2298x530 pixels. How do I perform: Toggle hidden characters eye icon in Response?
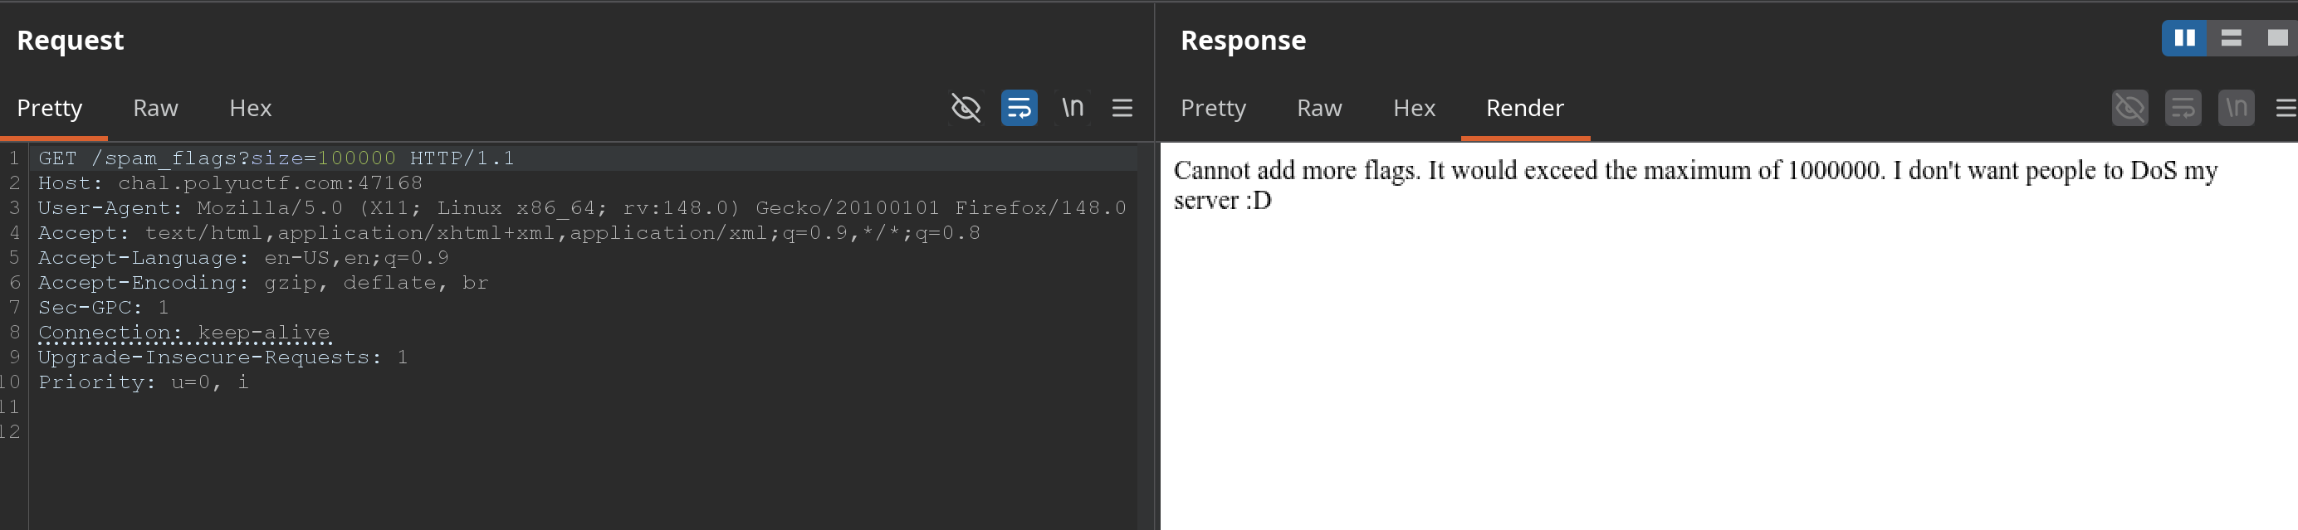coord(2129,108)
